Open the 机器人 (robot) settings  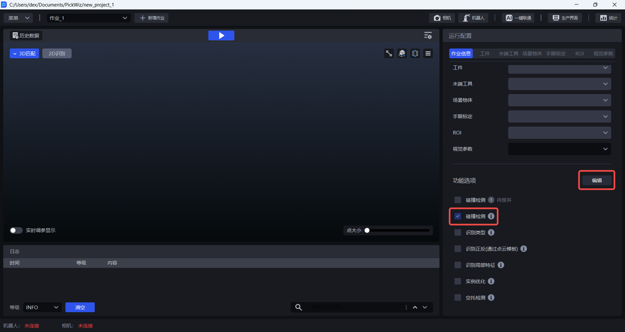click(x=473, y=18)
